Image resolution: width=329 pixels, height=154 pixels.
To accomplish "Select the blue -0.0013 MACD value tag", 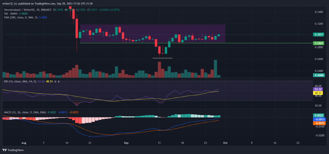I will (x=318, y=119).
